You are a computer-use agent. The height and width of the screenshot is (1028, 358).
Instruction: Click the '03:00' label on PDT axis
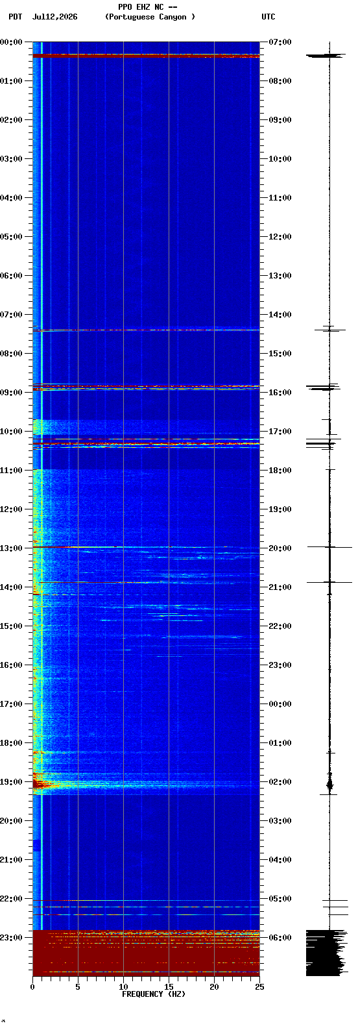pos(11,159)
